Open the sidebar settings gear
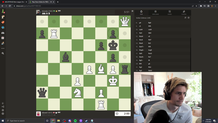 [3, 110]
